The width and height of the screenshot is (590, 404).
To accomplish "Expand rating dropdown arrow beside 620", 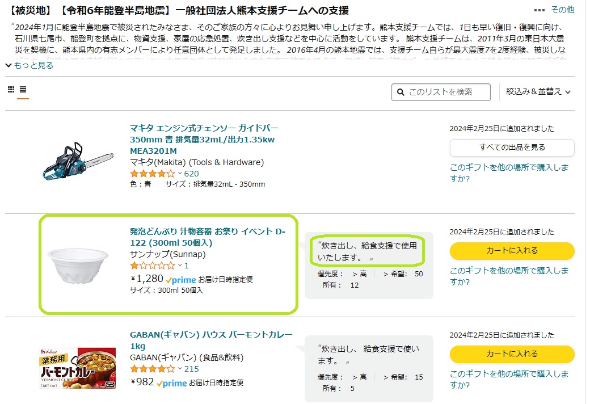I will tap(180, 174).
